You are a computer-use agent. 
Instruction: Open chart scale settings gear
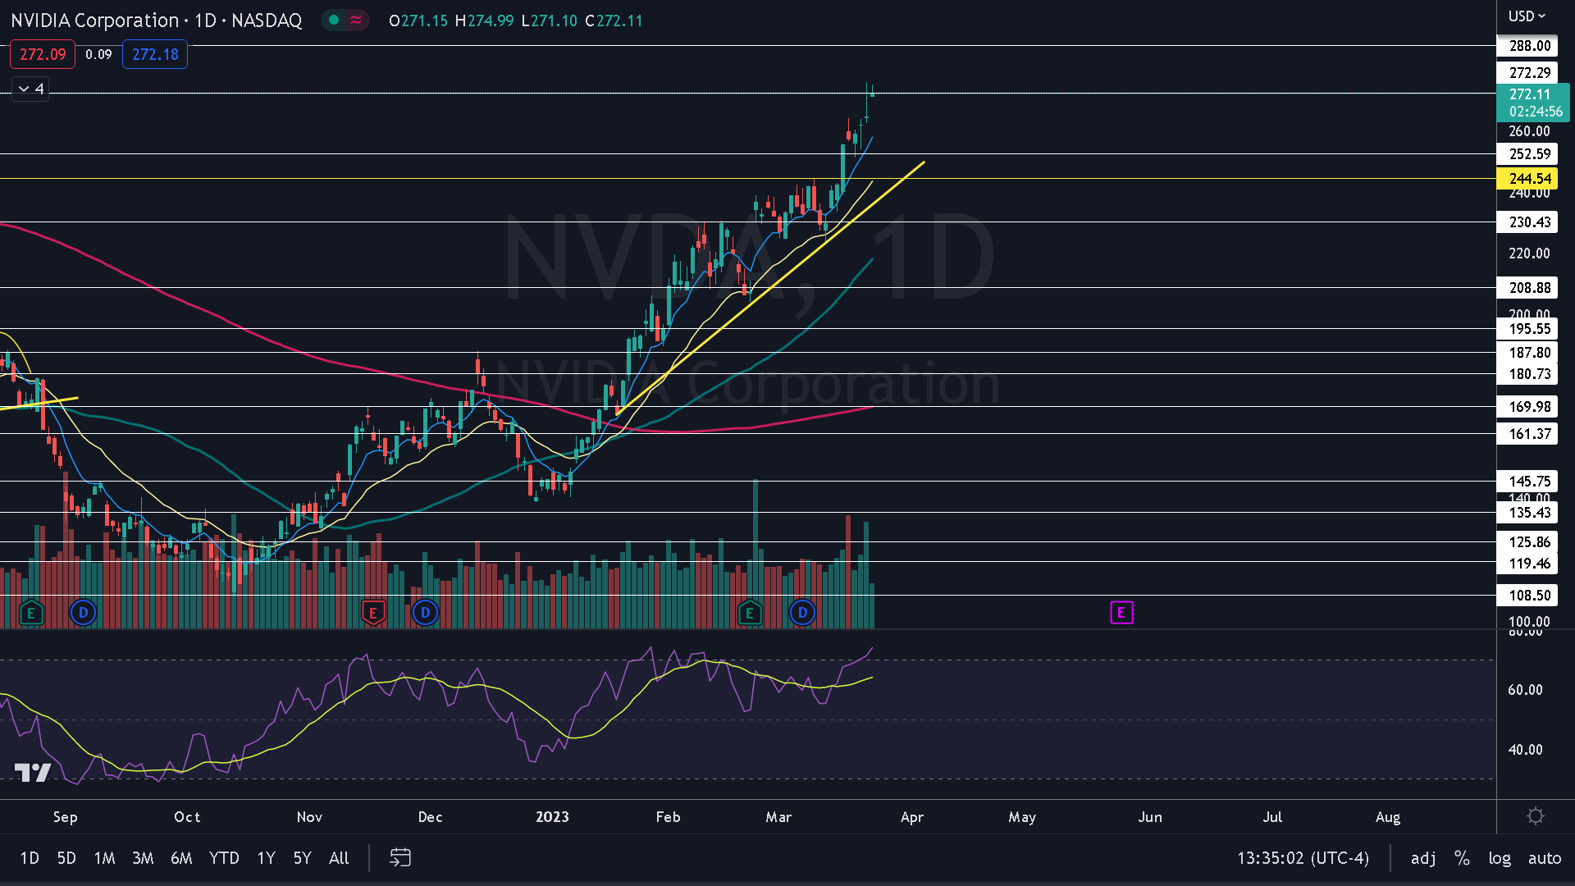(1536, 816)
